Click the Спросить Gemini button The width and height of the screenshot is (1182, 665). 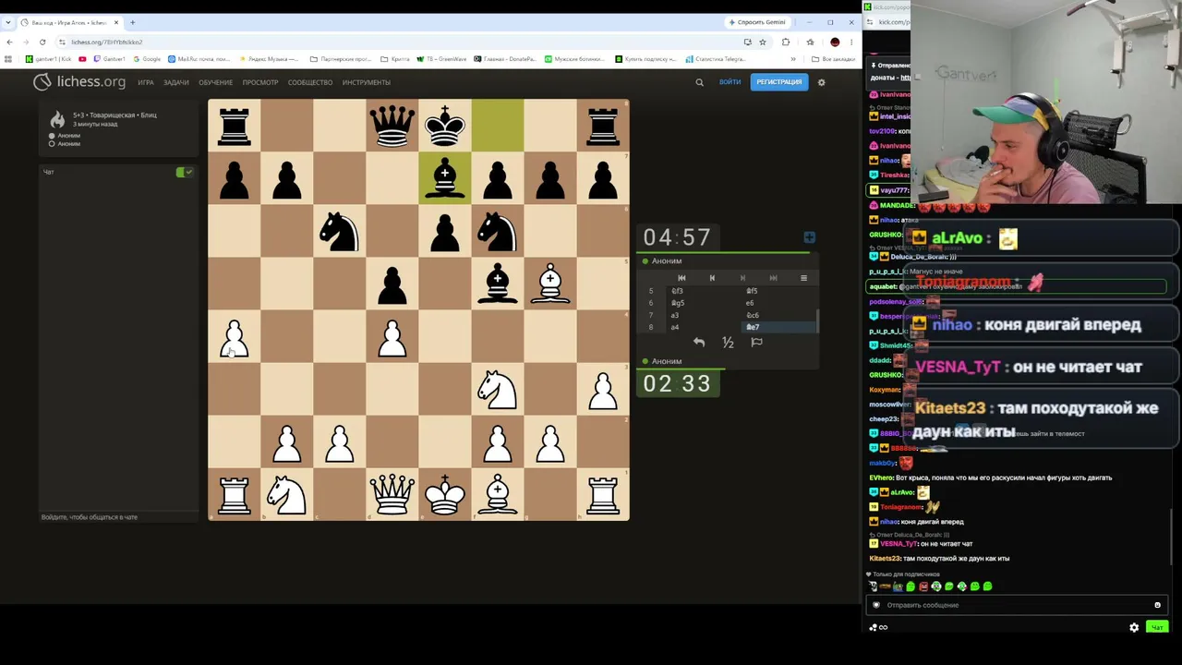758,22
